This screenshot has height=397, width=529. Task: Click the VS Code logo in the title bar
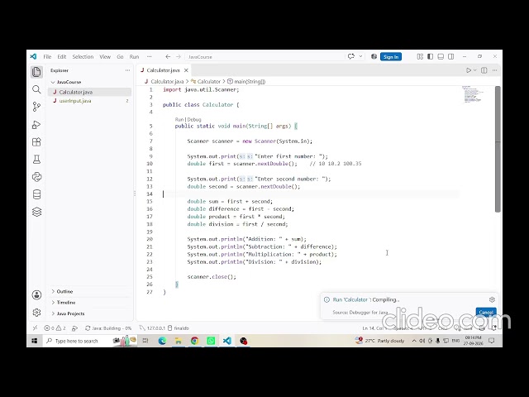[x=33, y=57]
